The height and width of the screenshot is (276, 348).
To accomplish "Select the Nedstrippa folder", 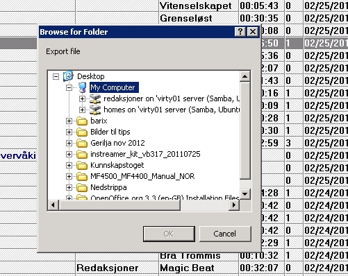I will (x=108, y=187).
